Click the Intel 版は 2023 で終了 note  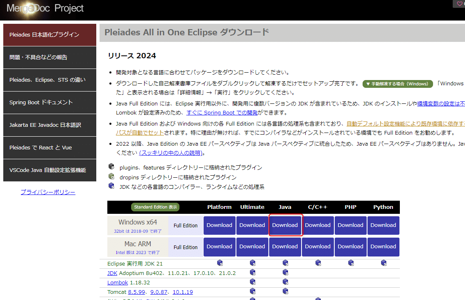[138, 252]
